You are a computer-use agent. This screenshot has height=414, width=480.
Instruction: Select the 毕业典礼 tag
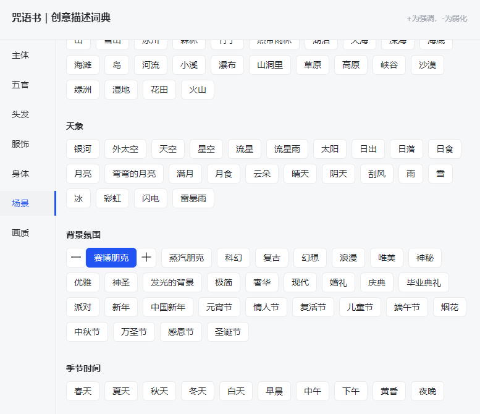pyautogui.click(x=424, y=282)
